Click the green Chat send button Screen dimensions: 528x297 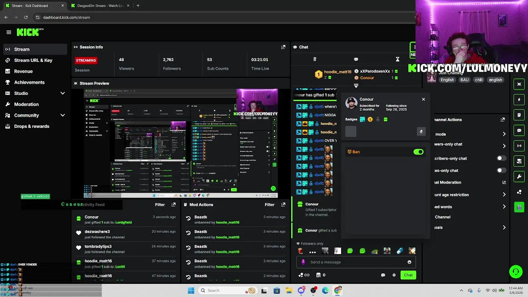[x=408, y=275]
